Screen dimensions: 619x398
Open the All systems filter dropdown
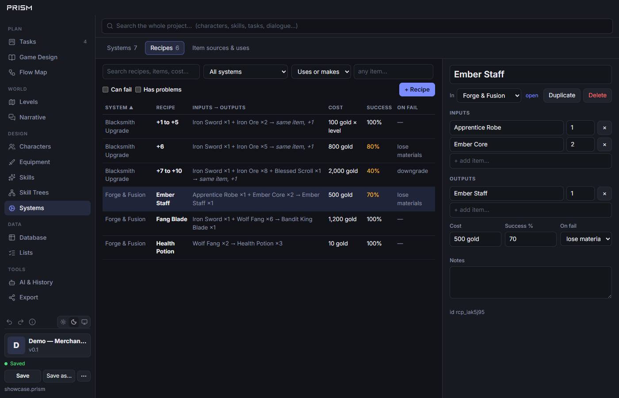[x=245, y=72]
